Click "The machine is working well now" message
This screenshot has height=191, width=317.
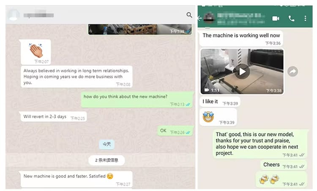click(241, 38)
